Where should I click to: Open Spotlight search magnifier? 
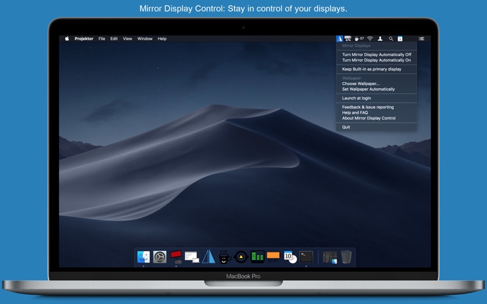[391, 39]
